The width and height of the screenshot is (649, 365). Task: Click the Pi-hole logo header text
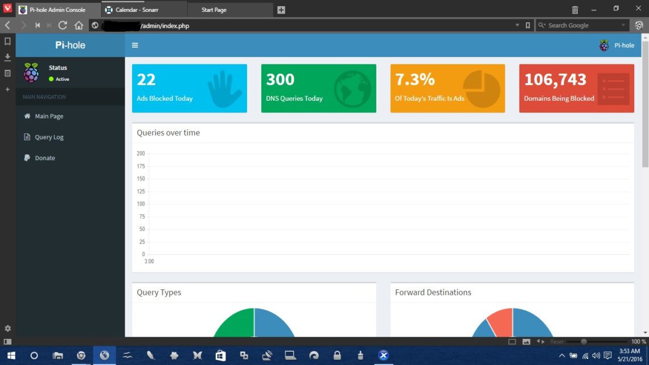pos(71,45)
